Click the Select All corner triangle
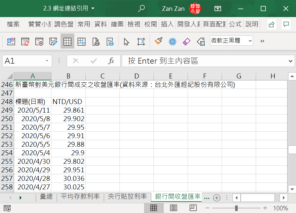The width and height of the screenshot is (296, 213). (9, 76)
